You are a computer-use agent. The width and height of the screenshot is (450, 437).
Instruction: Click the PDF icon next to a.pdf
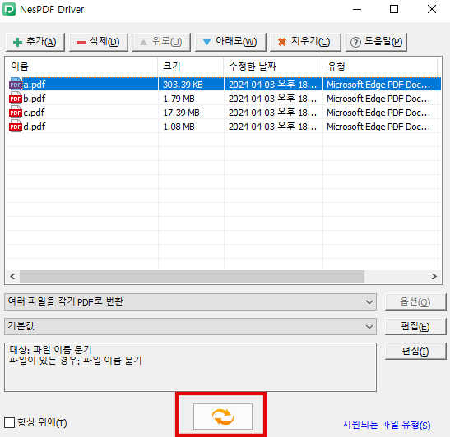[x=16, y=85]
